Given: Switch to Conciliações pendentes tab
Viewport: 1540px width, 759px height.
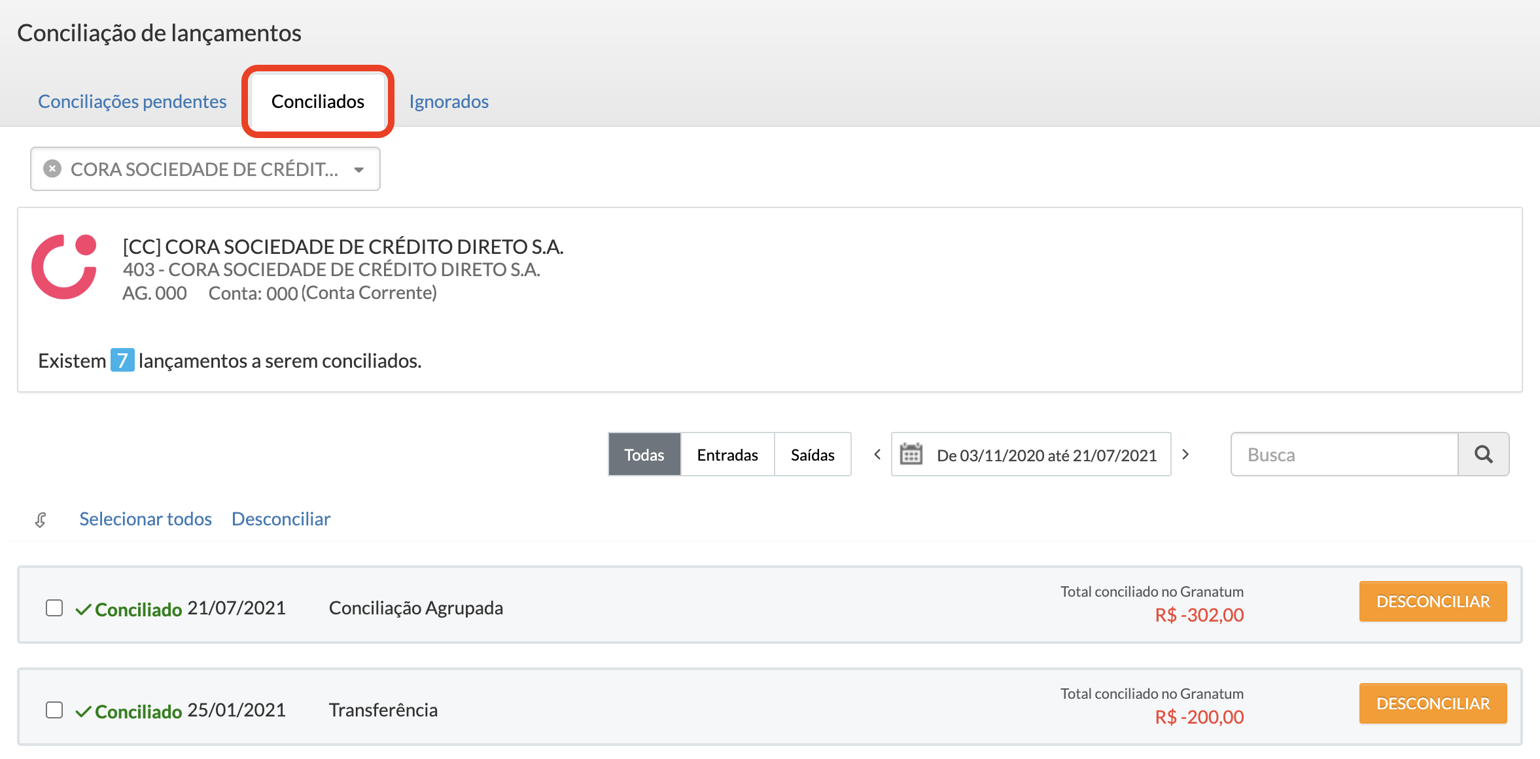Looking at the screenshot, I should pos(132,101).
